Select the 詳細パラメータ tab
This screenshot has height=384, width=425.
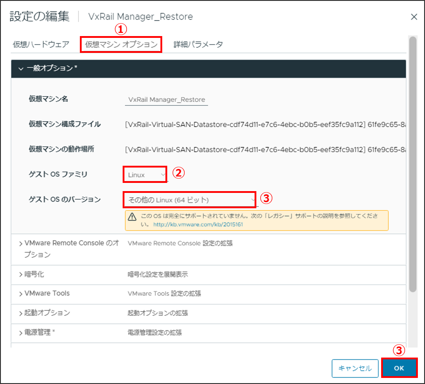[198, 44]
